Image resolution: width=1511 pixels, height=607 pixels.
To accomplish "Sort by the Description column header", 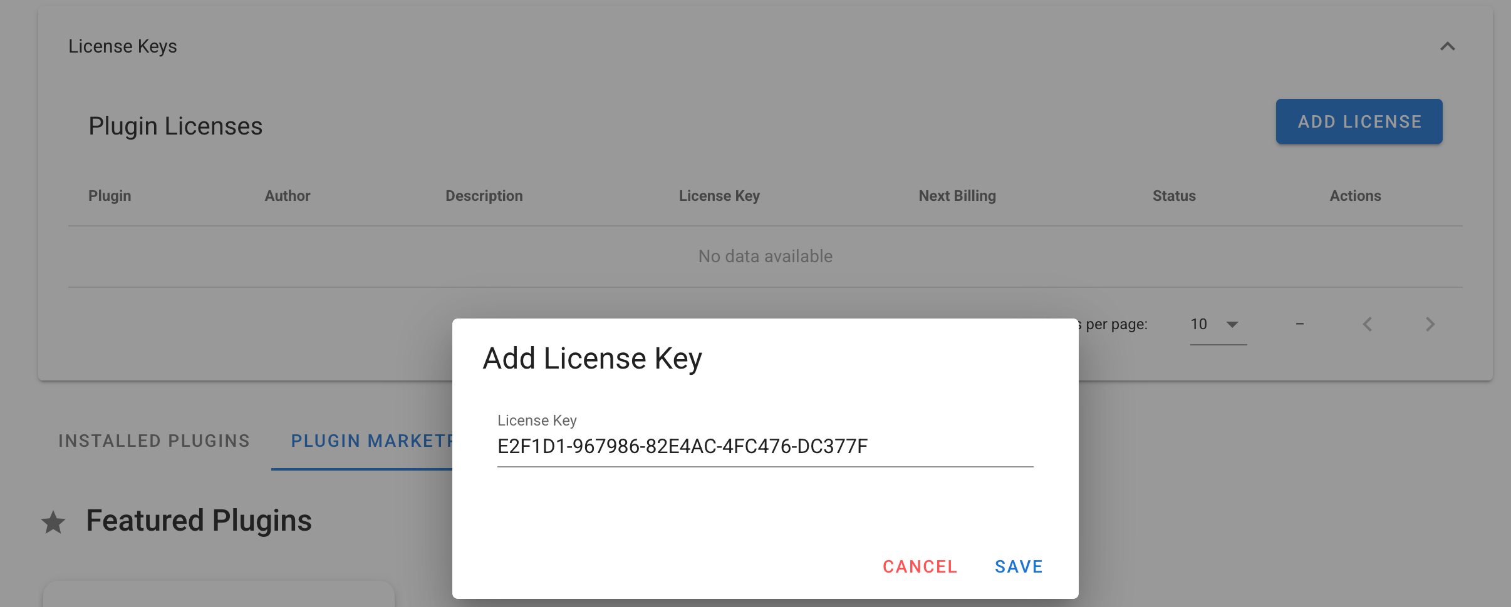I will (x=484, y=196).
